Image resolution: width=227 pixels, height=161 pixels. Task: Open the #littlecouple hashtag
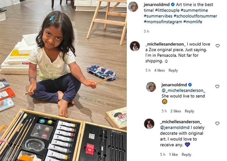coord(167,10)
